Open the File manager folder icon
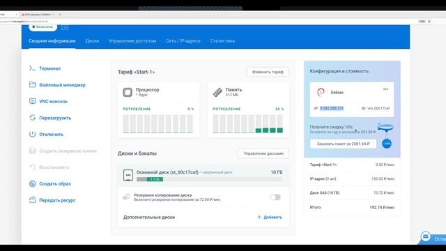The width and height of the screenshot is (446, 251). tap(33, 85)
